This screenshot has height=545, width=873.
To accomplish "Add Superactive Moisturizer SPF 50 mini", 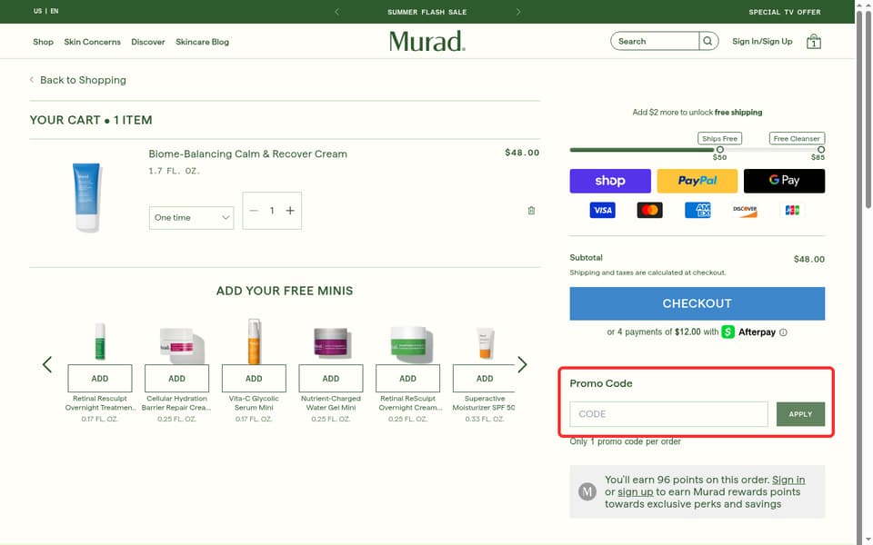I will point(485,379).
